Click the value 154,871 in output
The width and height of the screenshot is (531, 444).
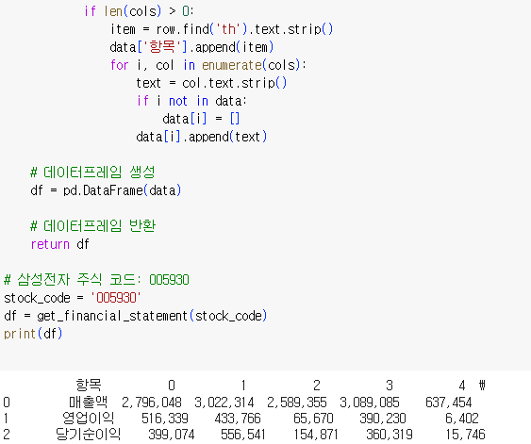[x=316, y=435]
